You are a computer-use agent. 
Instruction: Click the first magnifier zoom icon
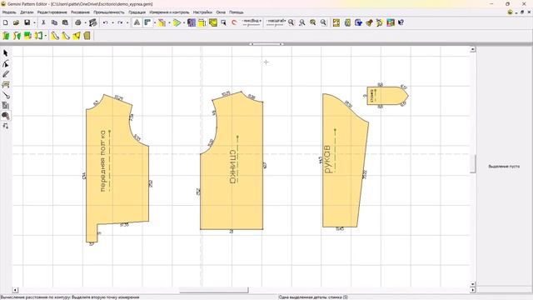tap(291, 22)
